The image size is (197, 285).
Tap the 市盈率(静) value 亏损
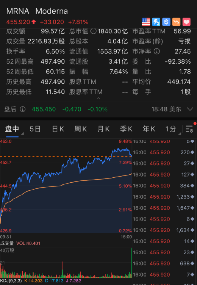[x=184, y=41]
